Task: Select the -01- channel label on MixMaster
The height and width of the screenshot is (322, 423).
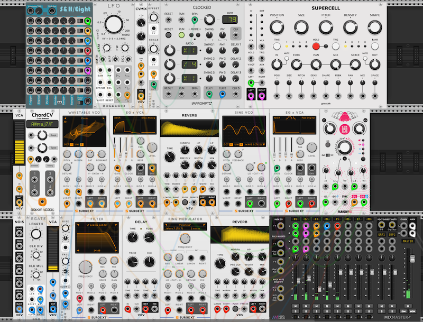Action: coord(294,218)
